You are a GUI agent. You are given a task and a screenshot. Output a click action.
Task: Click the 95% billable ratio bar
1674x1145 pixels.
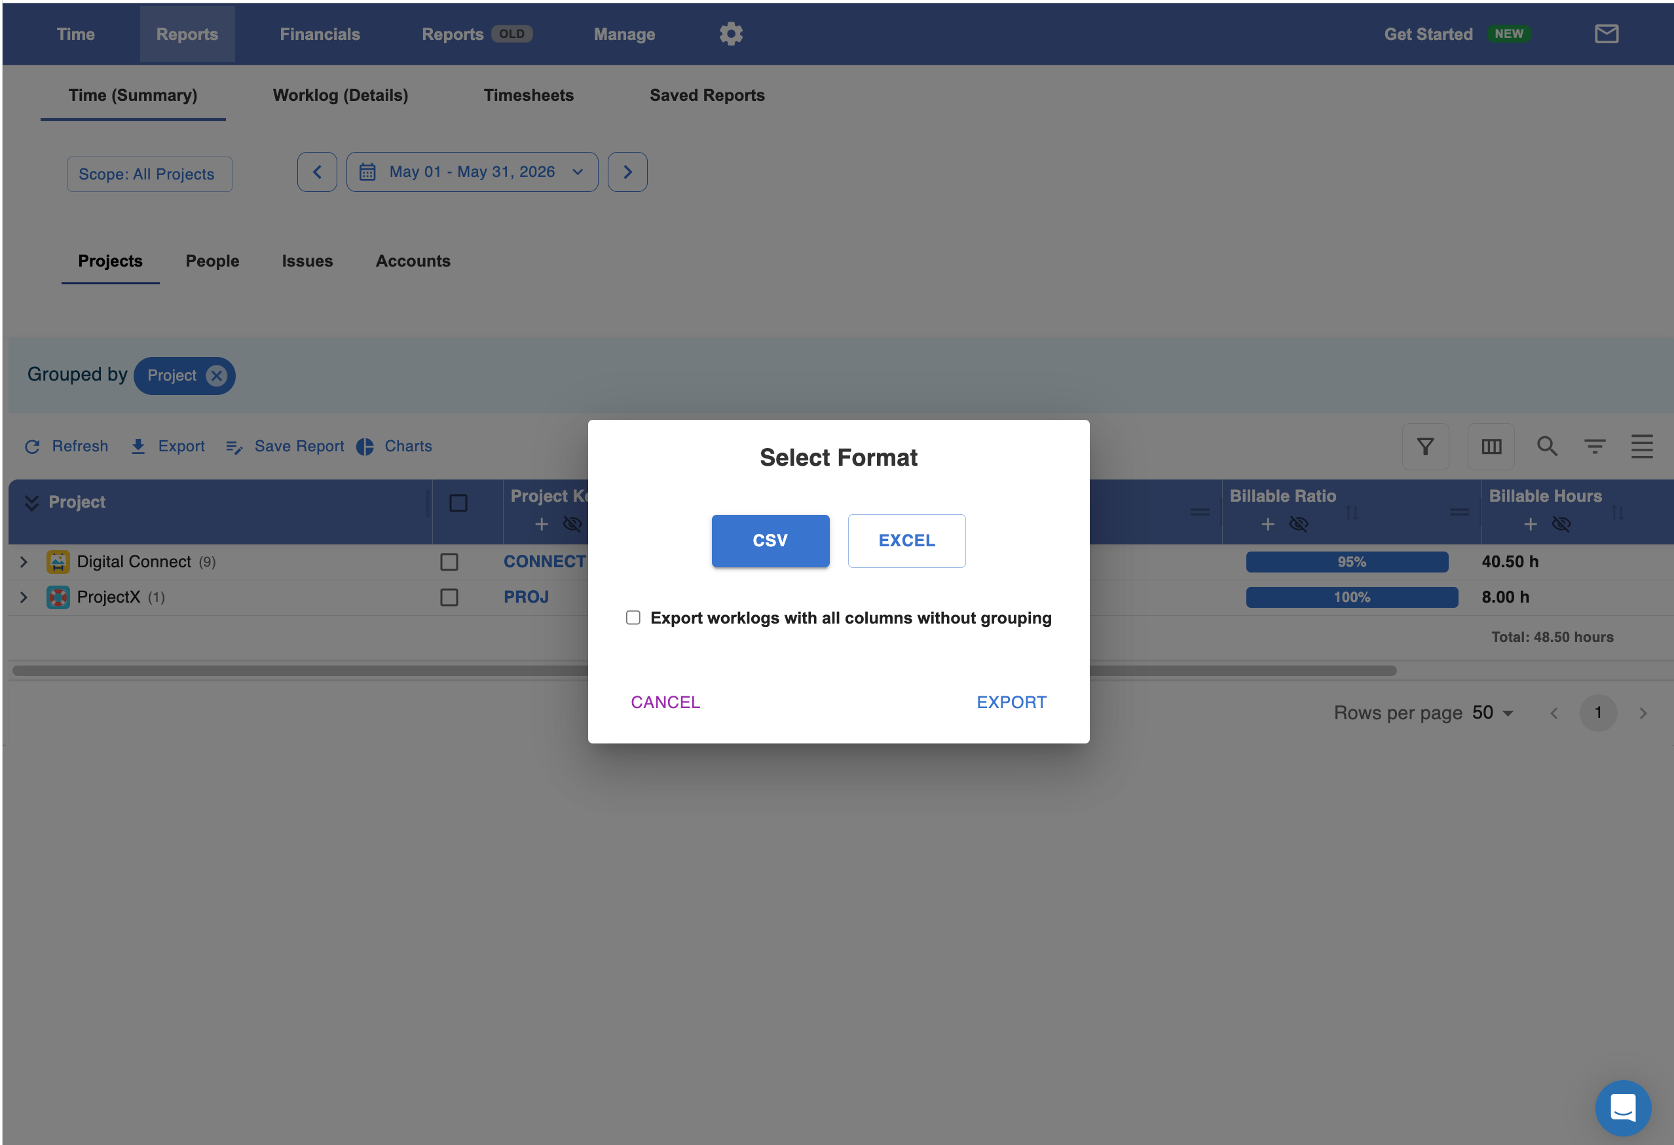click(x=1347, y=561)
